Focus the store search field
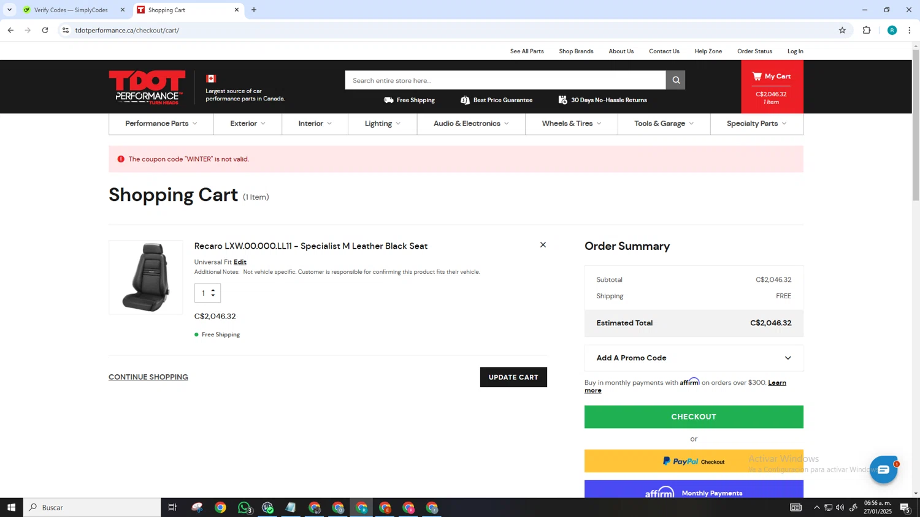 [x=505, y=80]
